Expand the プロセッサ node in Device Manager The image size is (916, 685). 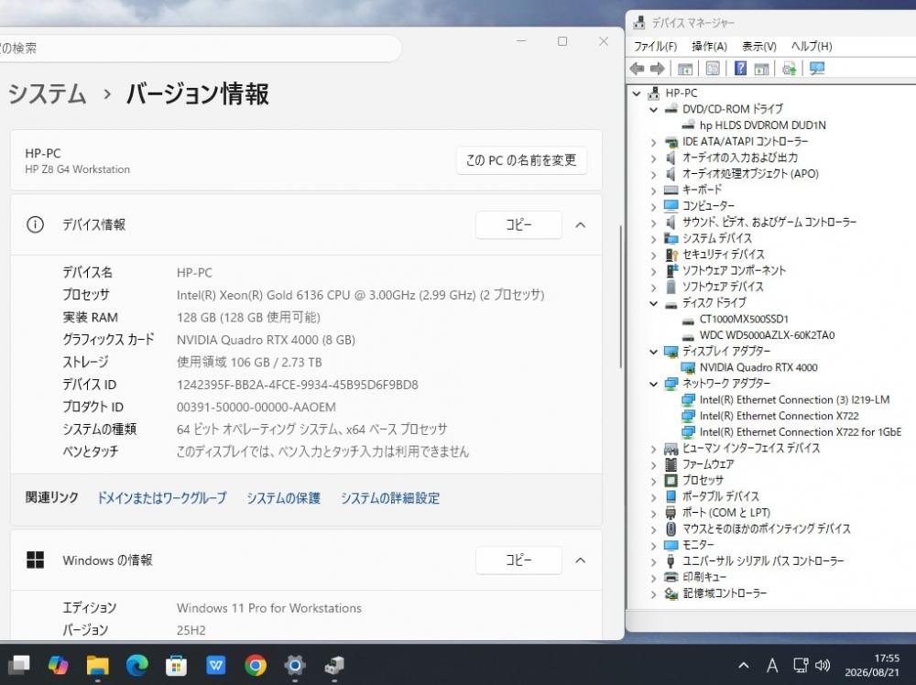654,481
